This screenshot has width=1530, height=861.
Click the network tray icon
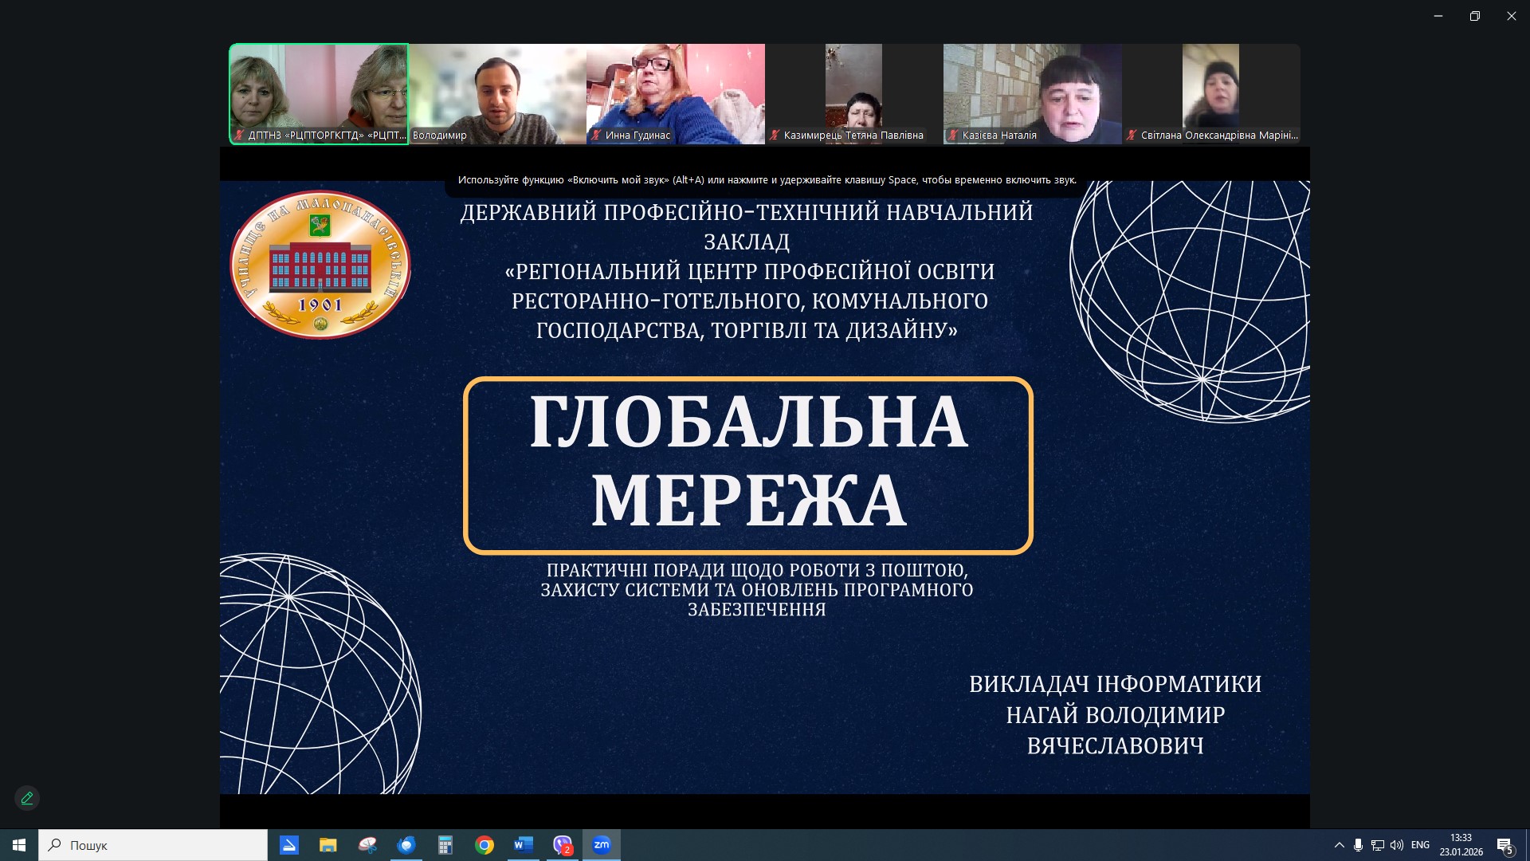point(1378,845)
